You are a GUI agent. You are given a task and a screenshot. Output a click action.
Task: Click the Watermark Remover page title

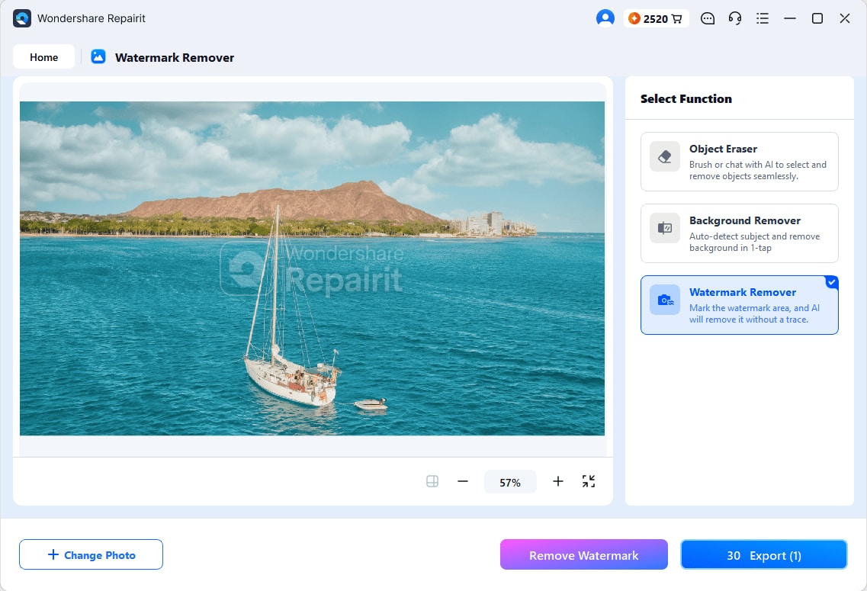coord(174,57)
